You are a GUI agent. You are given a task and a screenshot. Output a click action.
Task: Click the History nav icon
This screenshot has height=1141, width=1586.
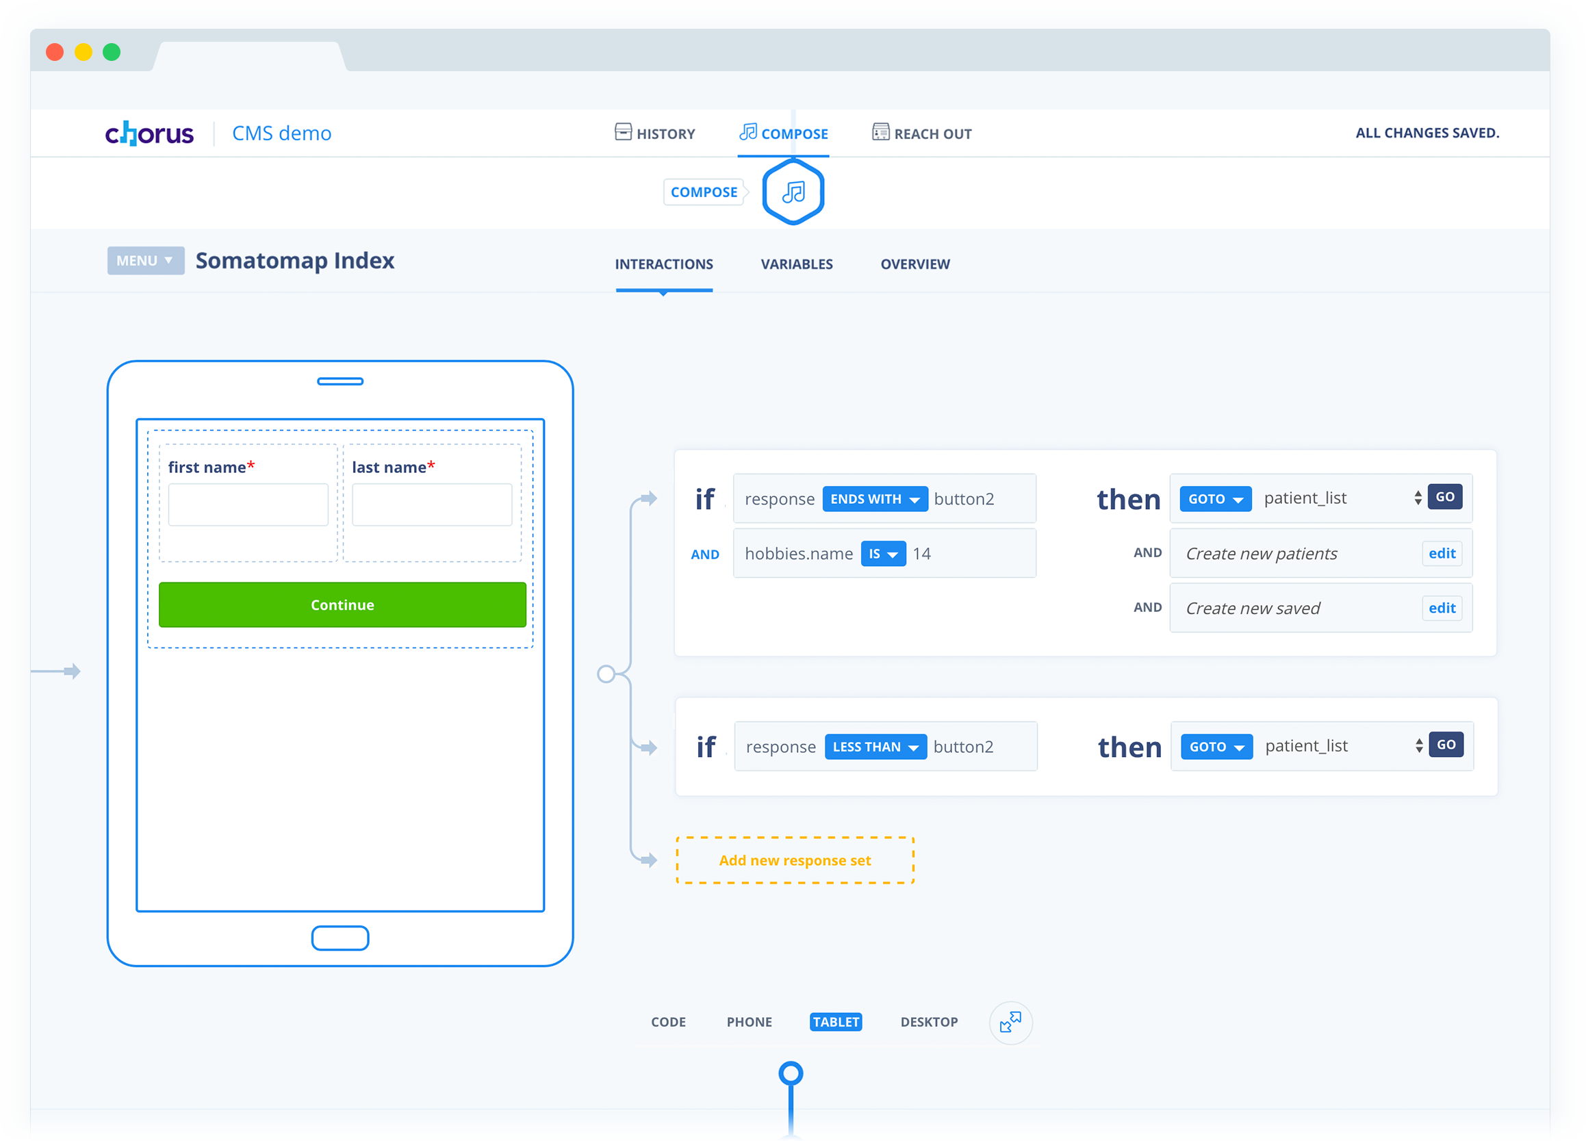(622, 131)
